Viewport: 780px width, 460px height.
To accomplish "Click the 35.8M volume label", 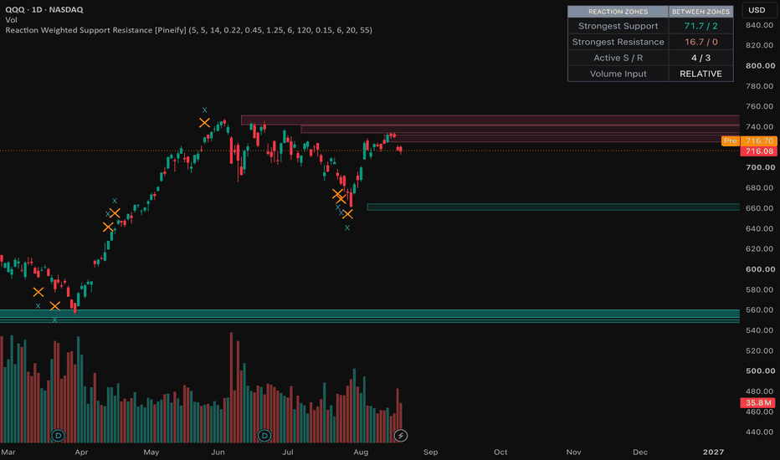I will tap(758, 403).
